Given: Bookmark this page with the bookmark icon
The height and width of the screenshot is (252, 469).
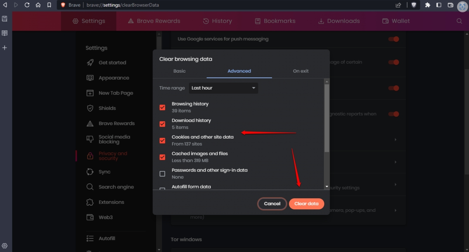Looking at the screenshot, I should [x=49, y=5].
